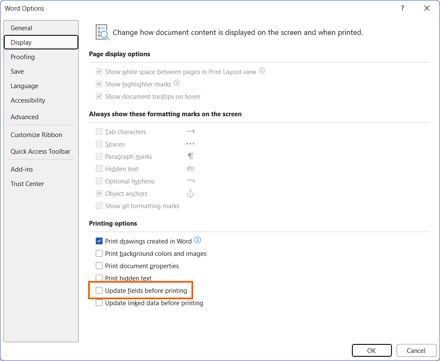Enable Spaces formatting mark

[99, 144]
